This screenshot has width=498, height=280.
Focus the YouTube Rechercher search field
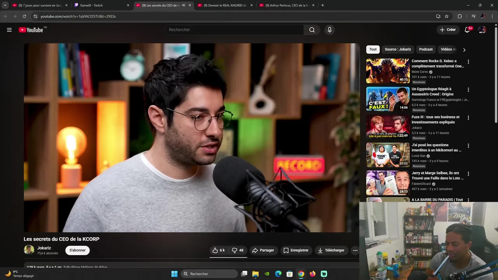point(234,30)
